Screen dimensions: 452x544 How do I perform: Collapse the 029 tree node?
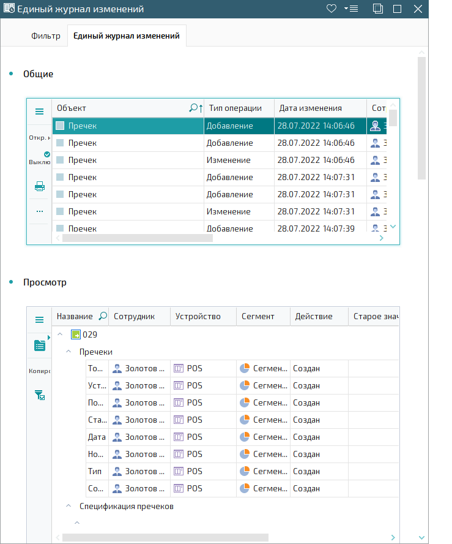coord(60,334)
